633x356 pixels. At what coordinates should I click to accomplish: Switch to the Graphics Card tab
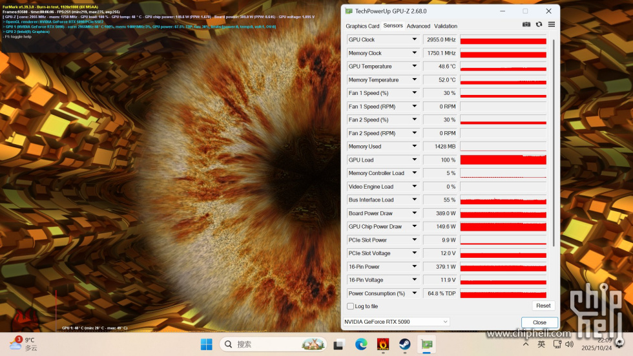pos(362,26)
